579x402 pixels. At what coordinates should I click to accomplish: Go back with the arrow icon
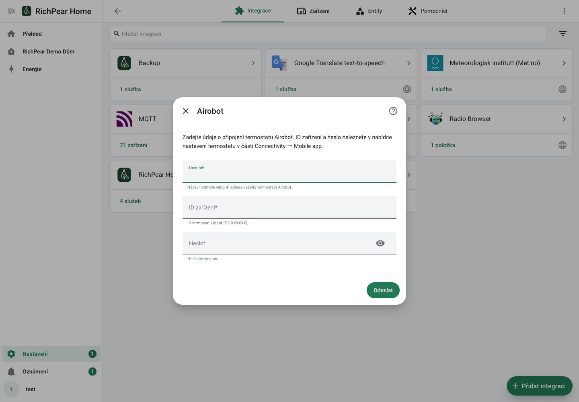point(117,11)
